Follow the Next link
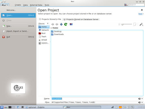The height and width of the screenshot is (109, 145). [x=140, y=14]
